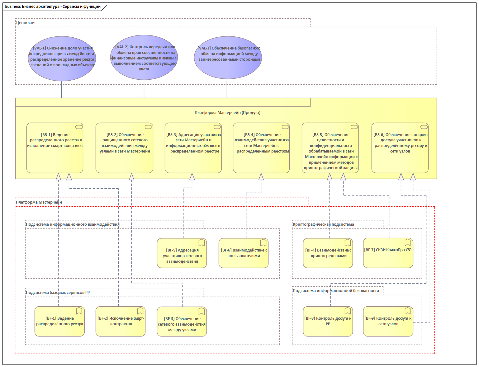The width and height of the screenshot is (479, 367).
Task: Select the 'Подсистема базовых сервисов РР' label
Action: tap(58, 293)
